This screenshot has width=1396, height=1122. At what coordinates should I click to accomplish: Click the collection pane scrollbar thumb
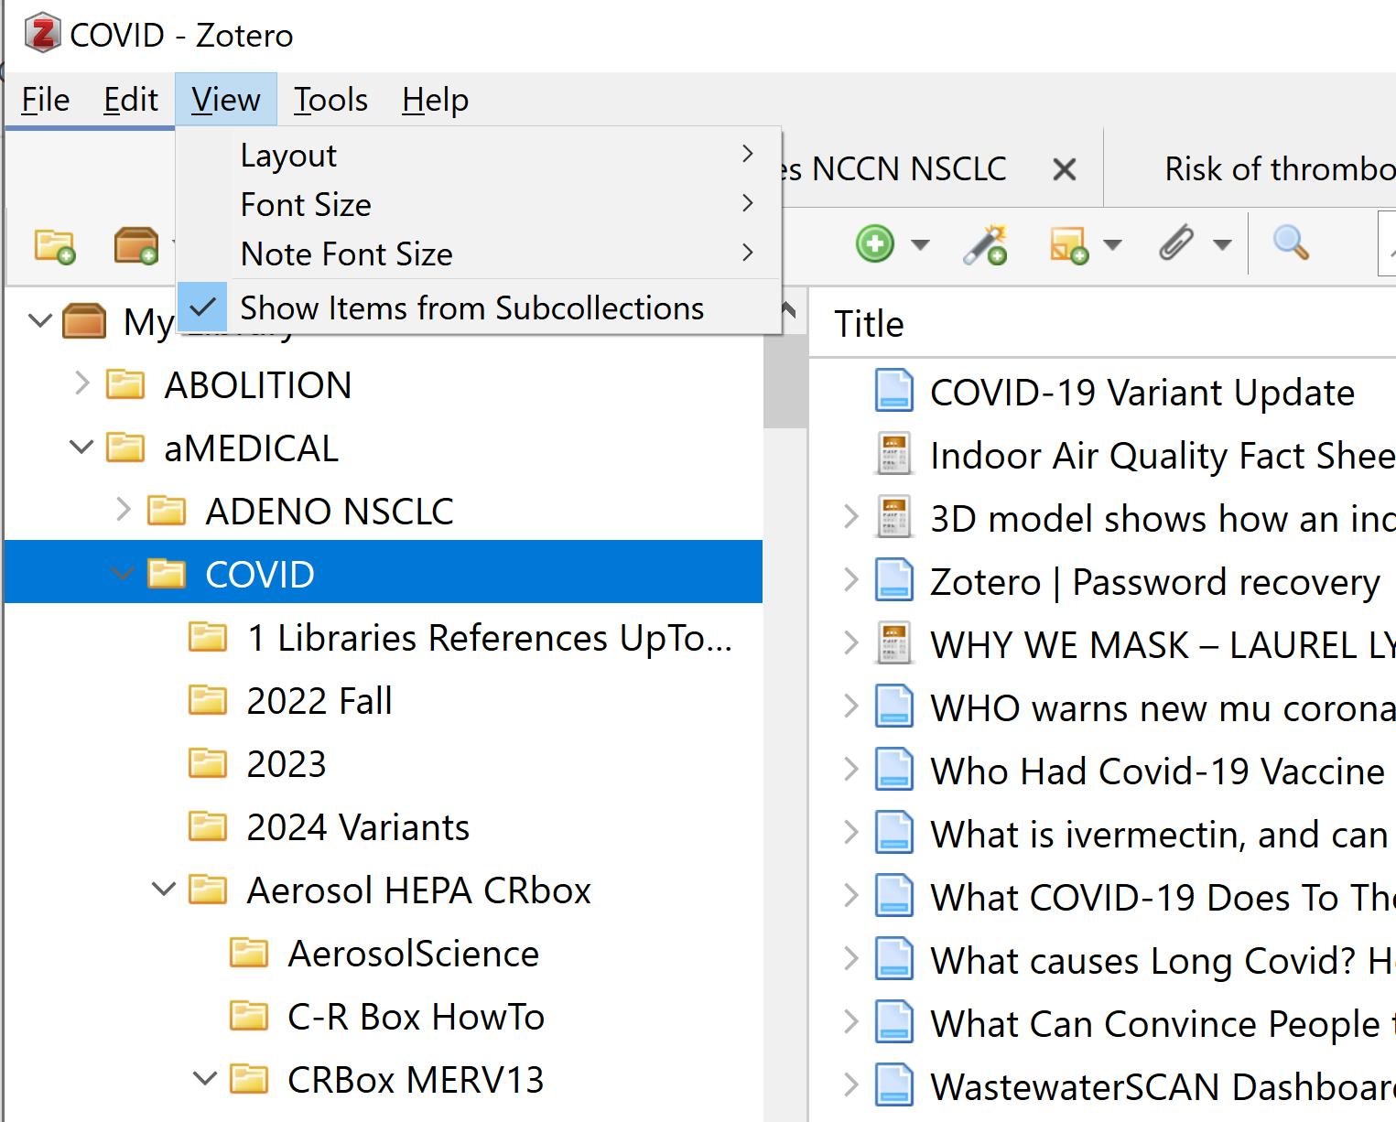tap(785, 380)
